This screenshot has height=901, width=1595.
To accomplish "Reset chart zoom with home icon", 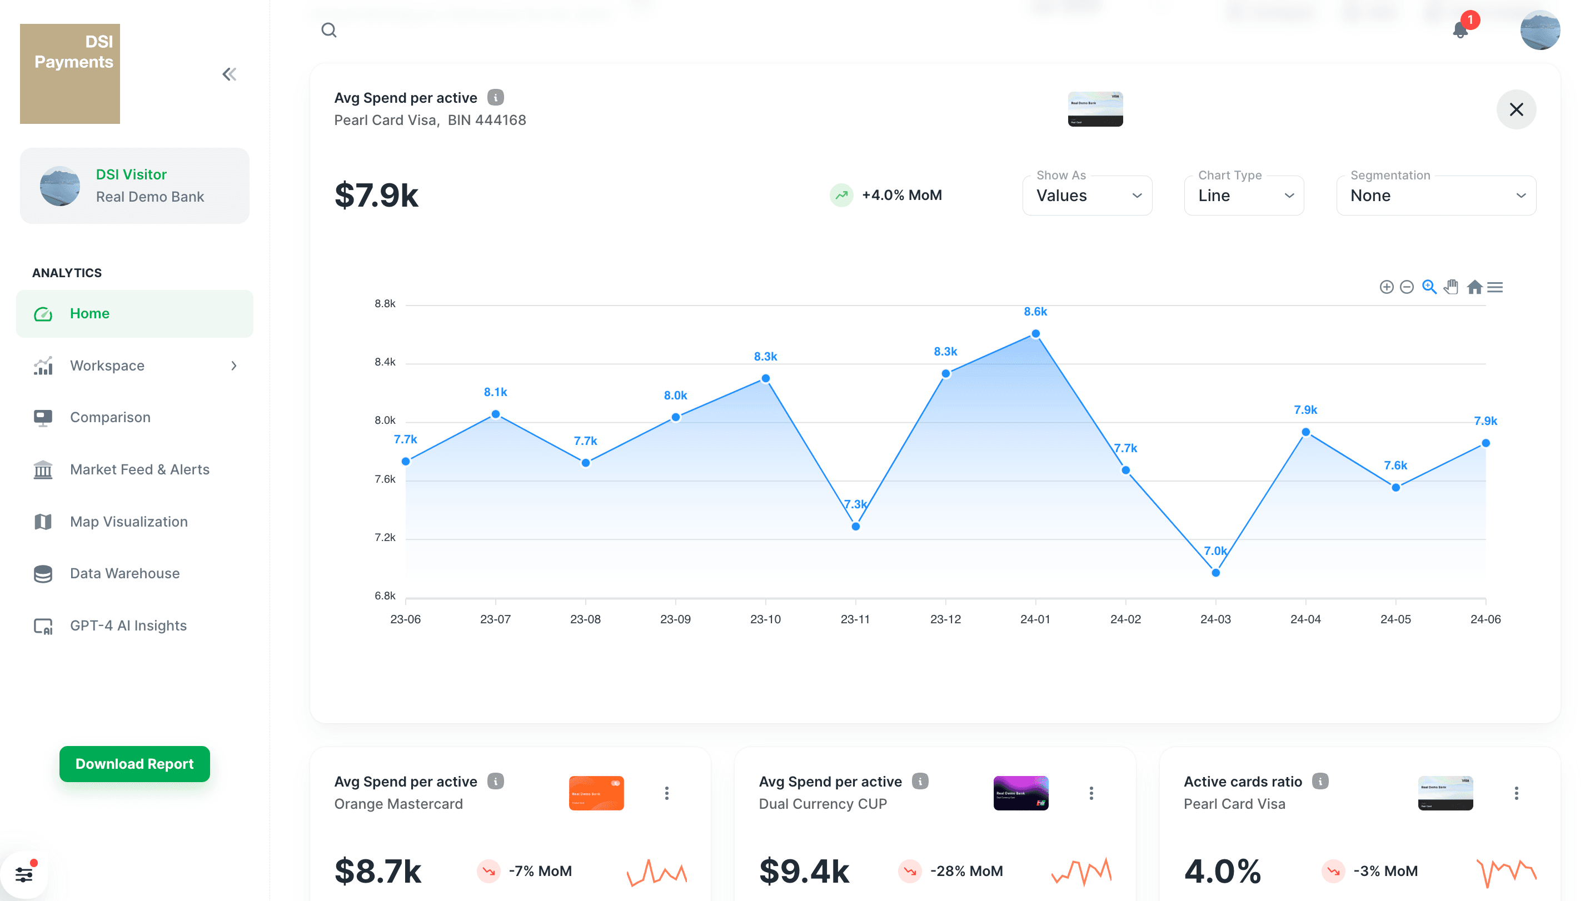I will coord(1474,287).
